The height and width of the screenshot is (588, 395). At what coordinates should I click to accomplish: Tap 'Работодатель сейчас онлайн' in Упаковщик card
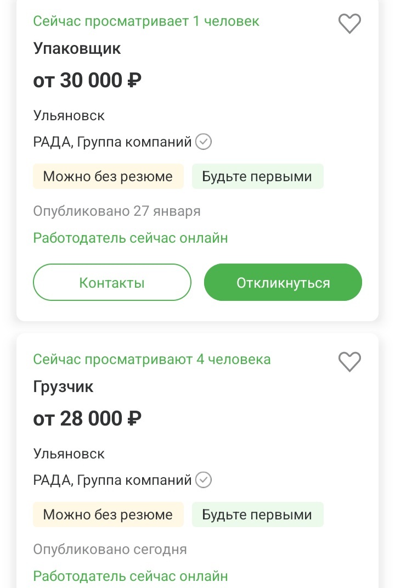pos(131,238)
